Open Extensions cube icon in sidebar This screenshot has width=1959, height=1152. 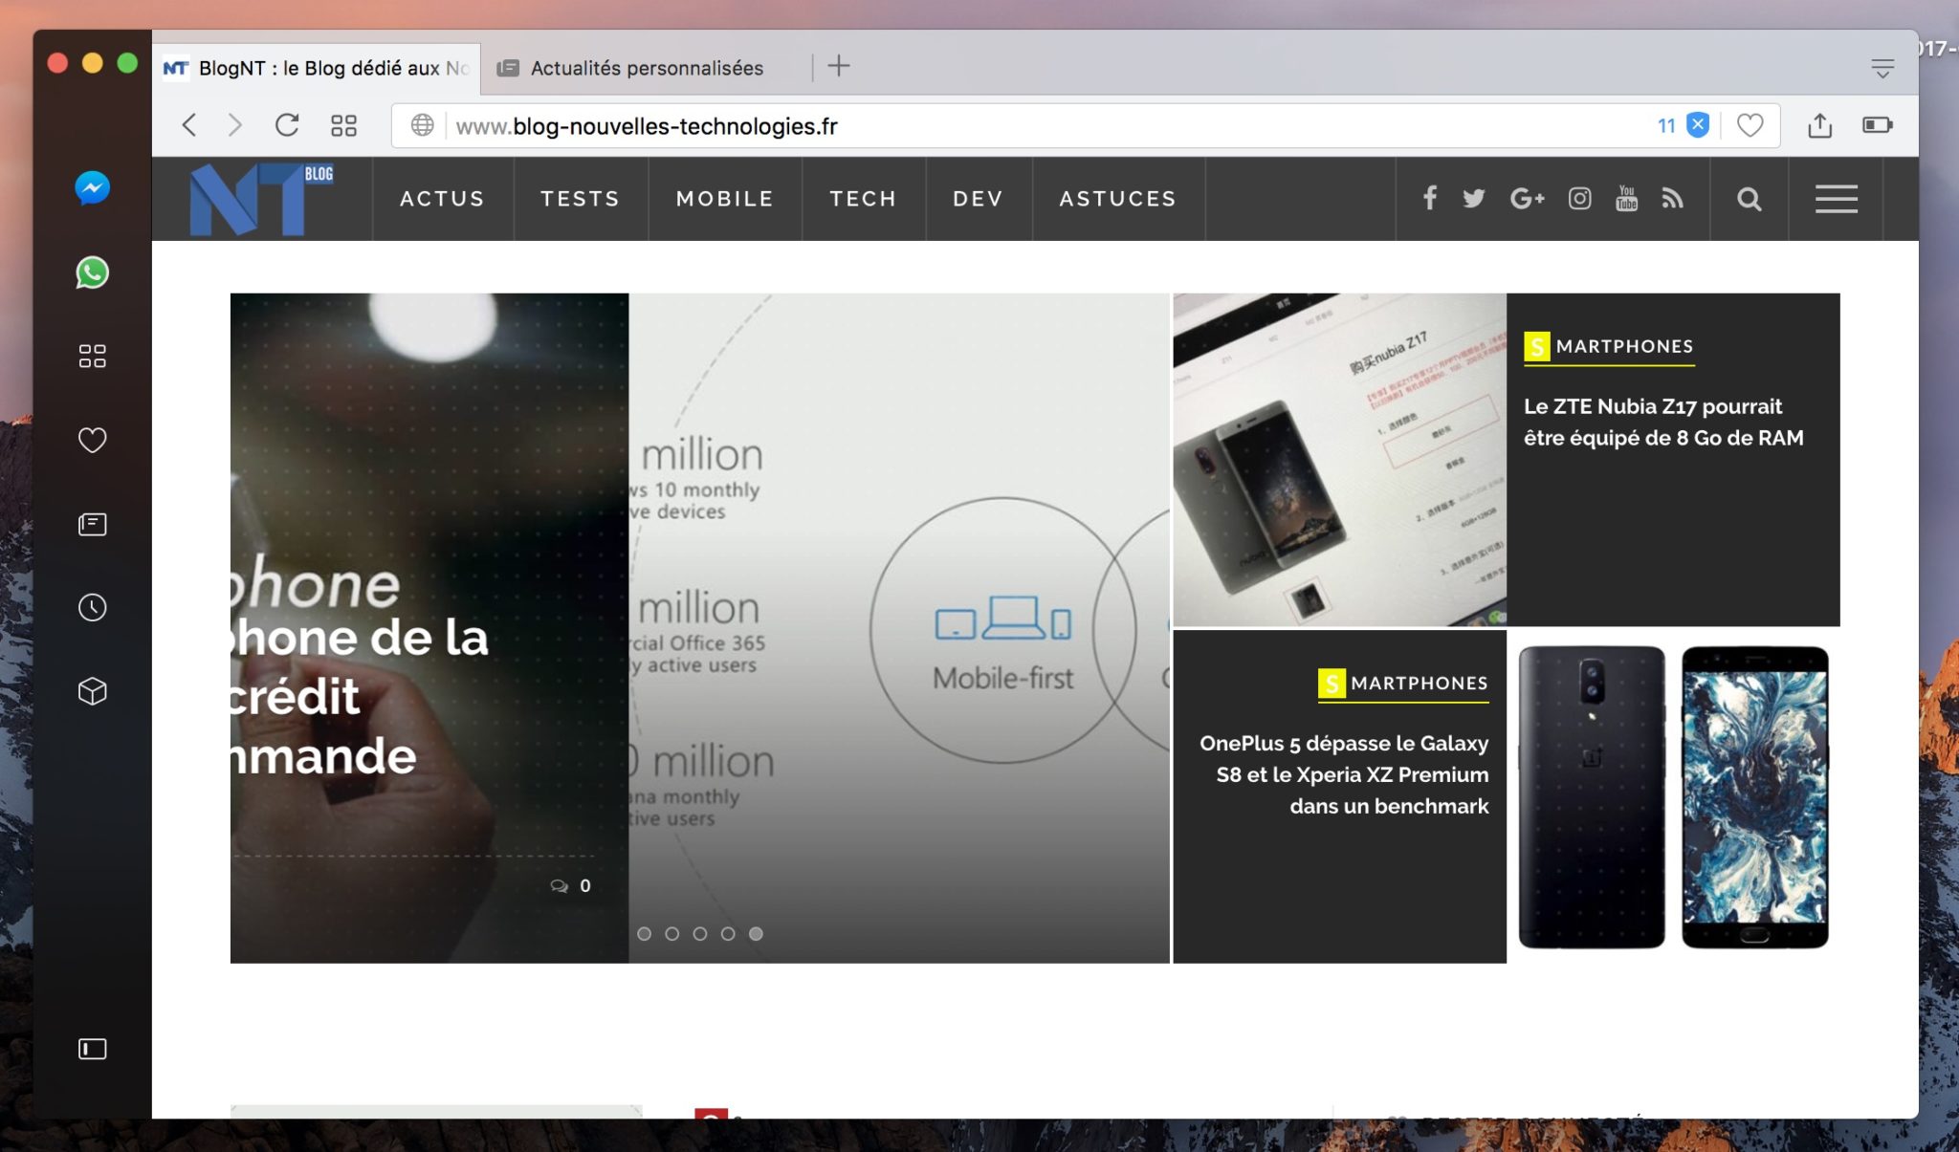click(92, 691)
